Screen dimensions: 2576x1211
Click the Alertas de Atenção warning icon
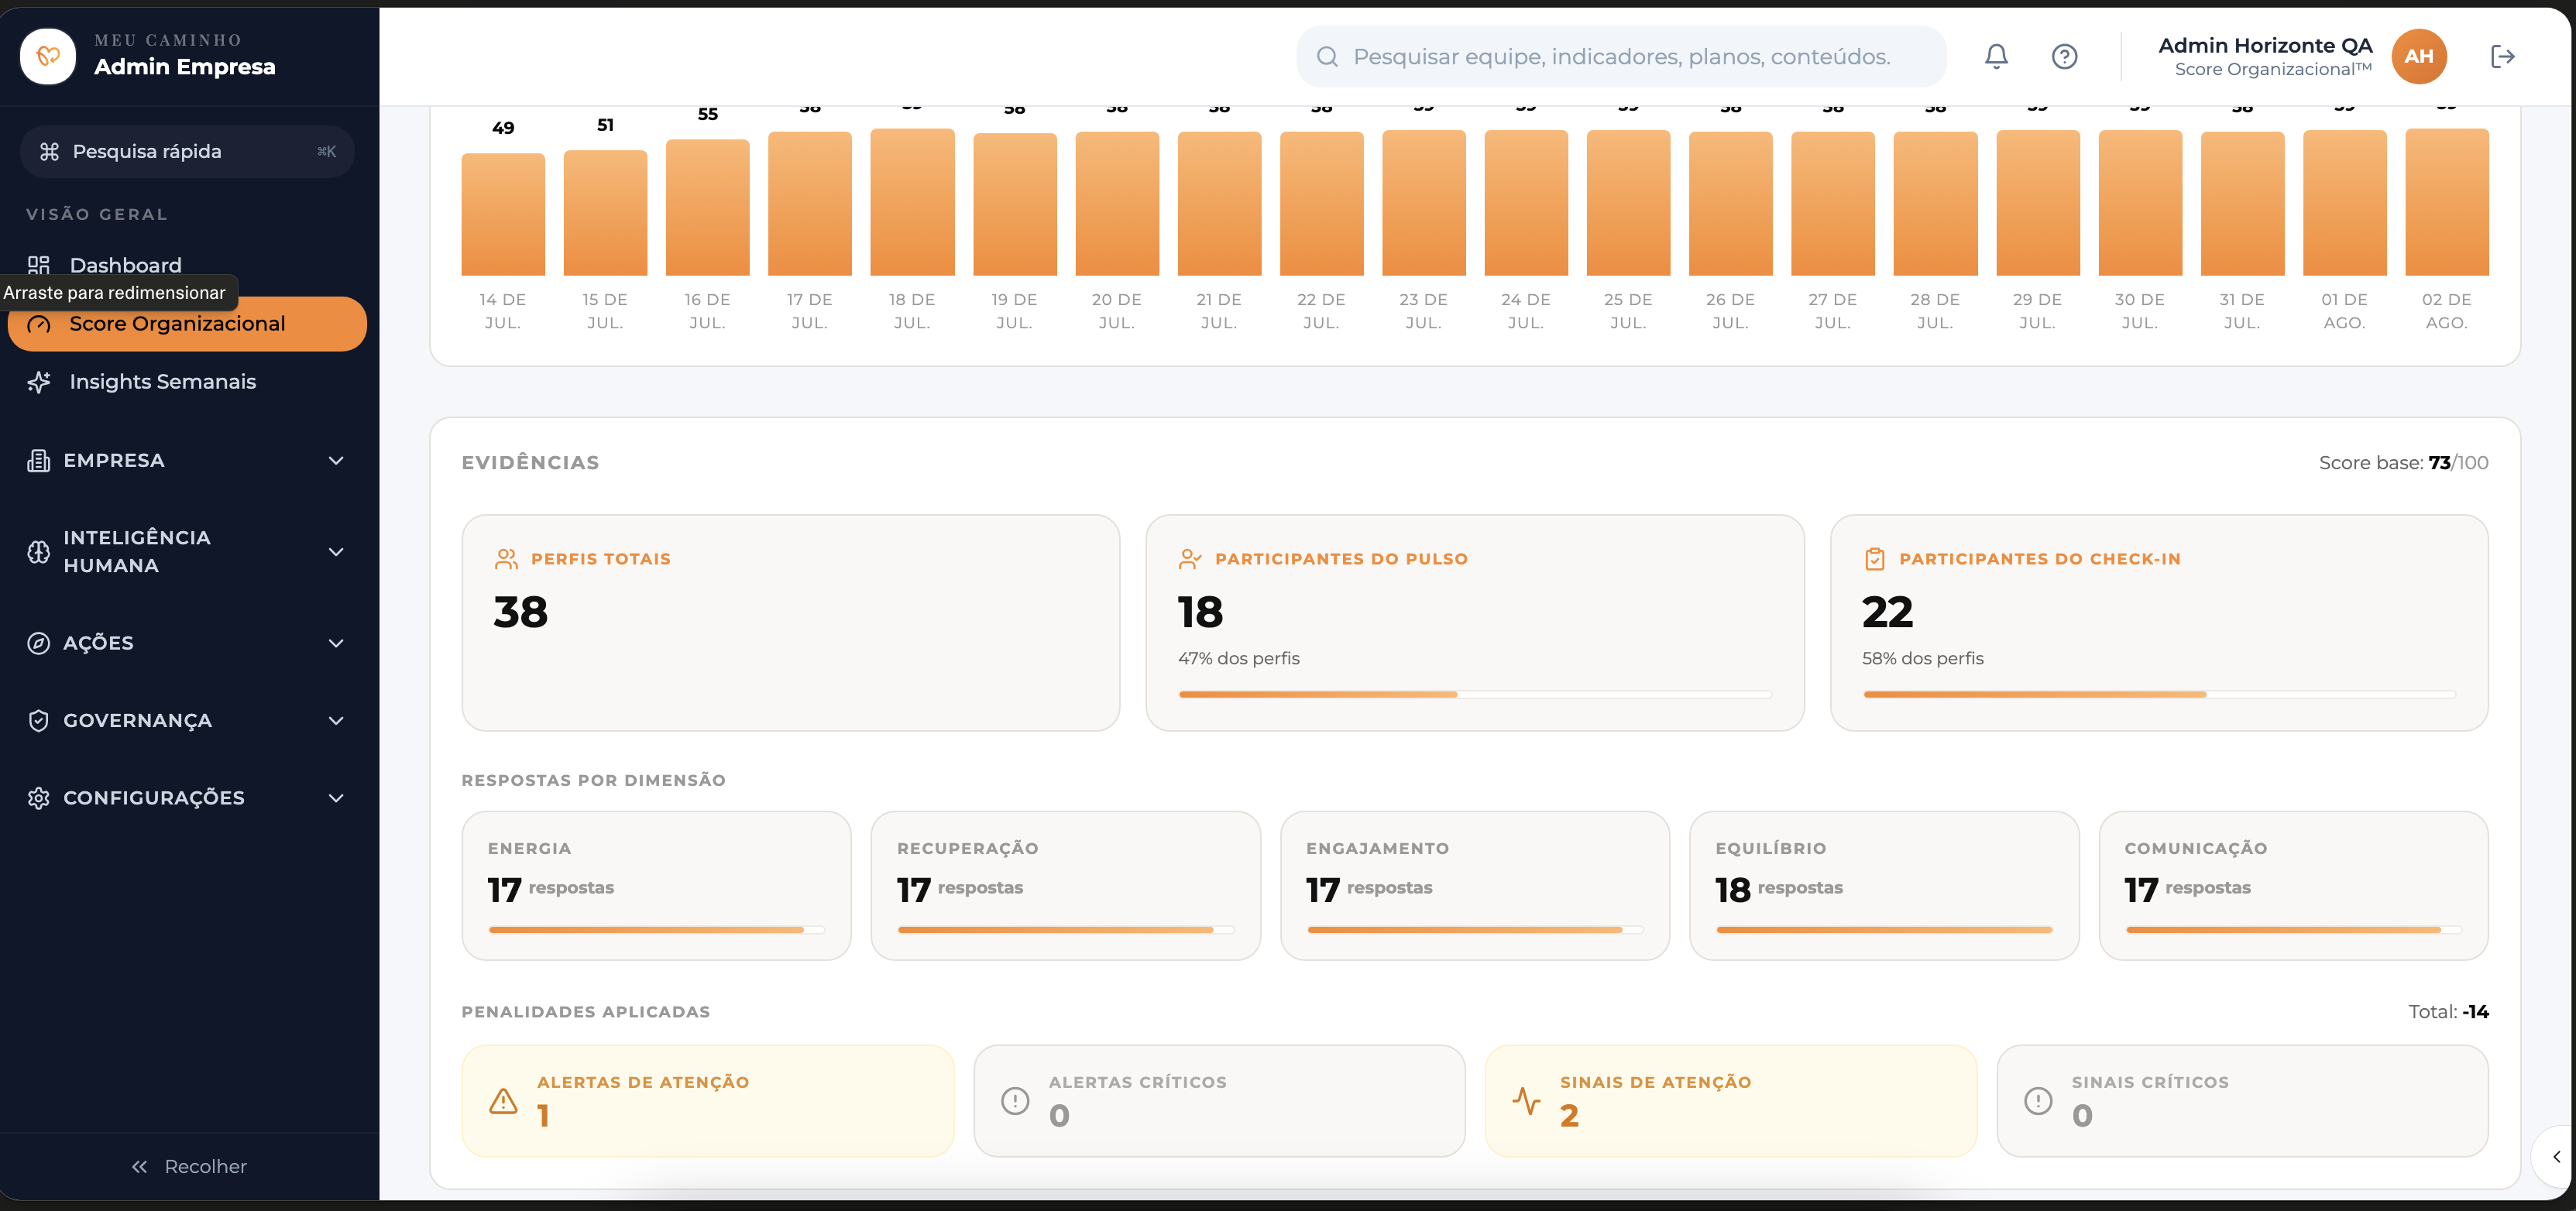tap(503, 1100)
